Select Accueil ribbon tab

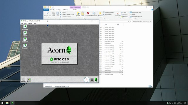point(52,10)
